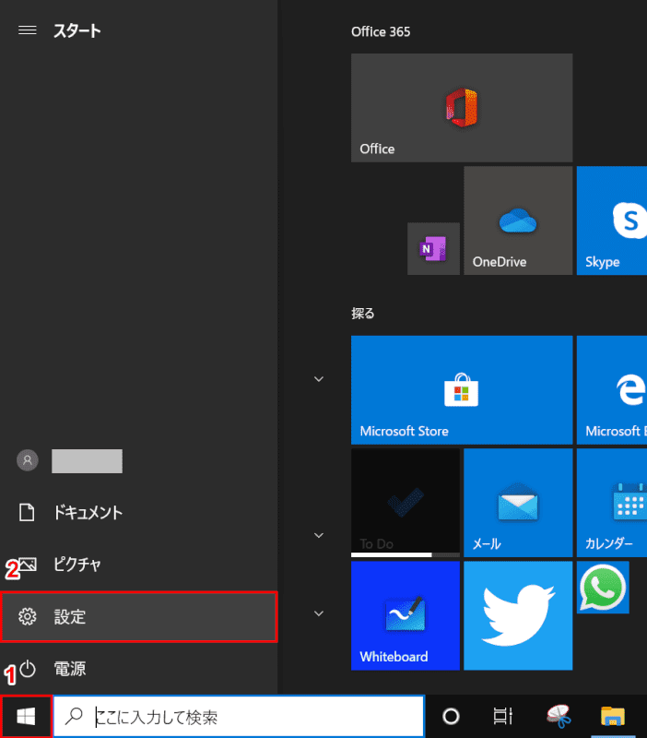Launch the Whiteboard tile
The image size is (647, 738).
point(406,615)
